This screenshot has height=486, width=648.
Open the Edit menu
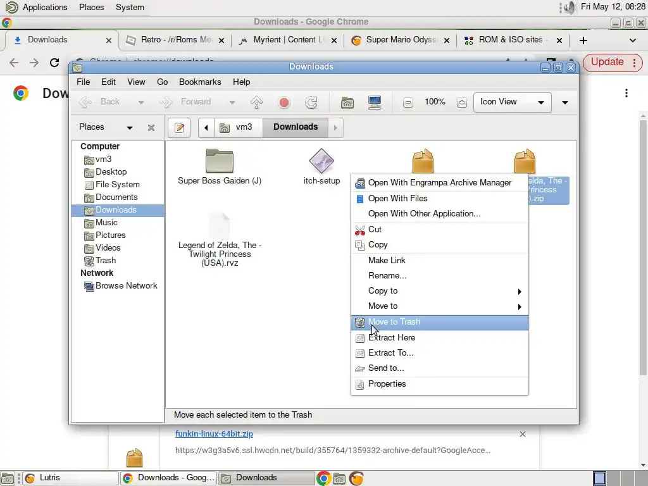point(108,82)
